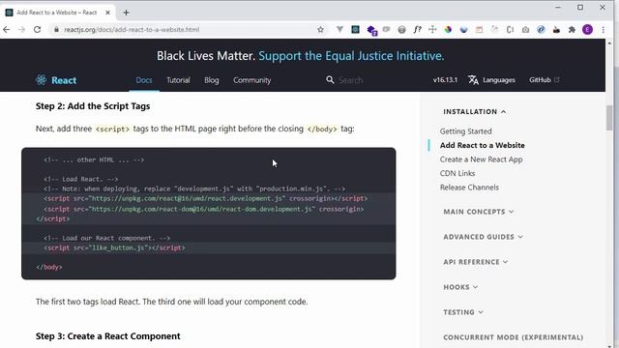Click the browser forward arrow
This screenshot has height=348, width=619.
[21, 30]
